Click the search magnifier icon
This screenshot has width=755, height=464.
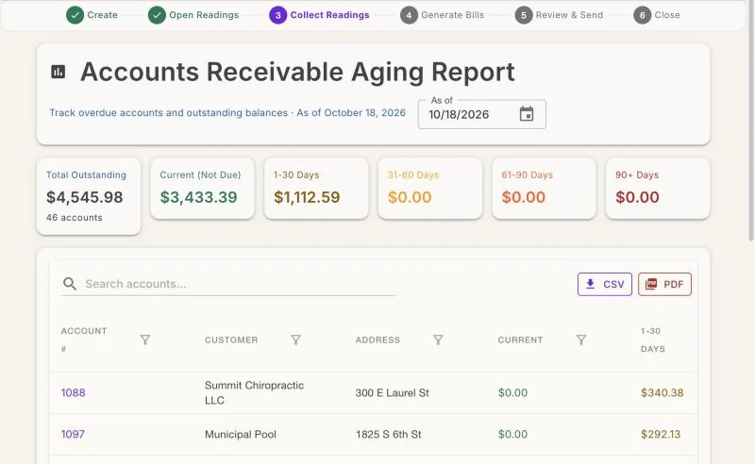point(70,284)
